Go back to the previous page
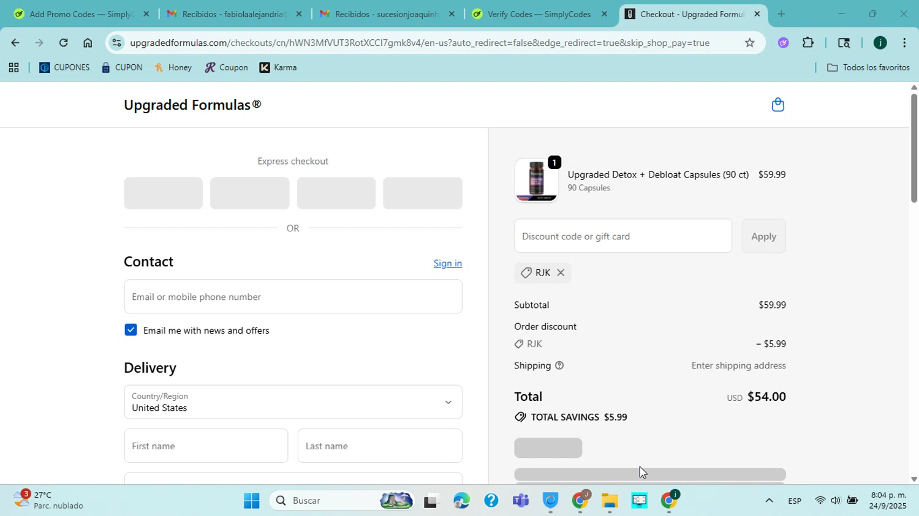 (x=15, y=43)
